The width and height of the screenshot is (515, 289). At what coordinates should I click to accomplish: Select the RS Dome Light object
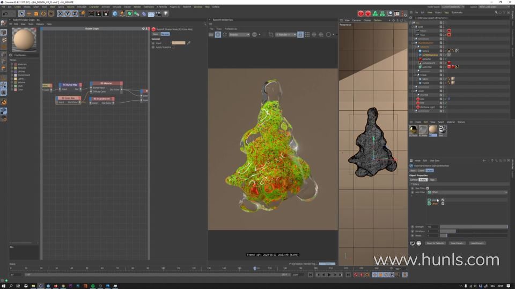[x=428, y=107]
